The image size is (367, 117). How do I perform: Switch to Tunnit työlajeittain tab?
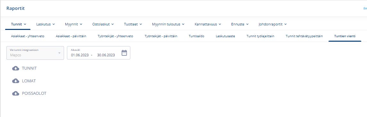tap(260, 36)
